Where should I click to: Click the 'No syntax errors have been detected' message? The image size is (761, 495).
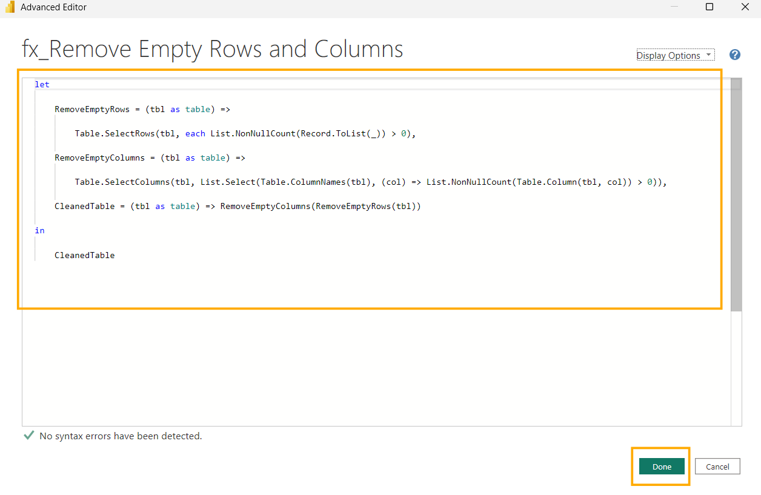click(121, 436)
